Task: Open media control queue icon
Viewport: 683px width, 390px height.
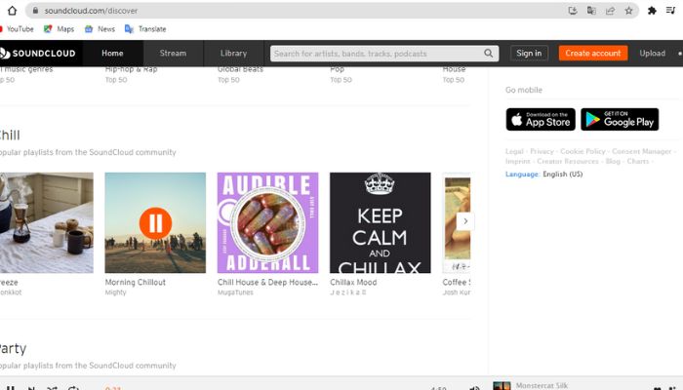Action: click(670, 11)
